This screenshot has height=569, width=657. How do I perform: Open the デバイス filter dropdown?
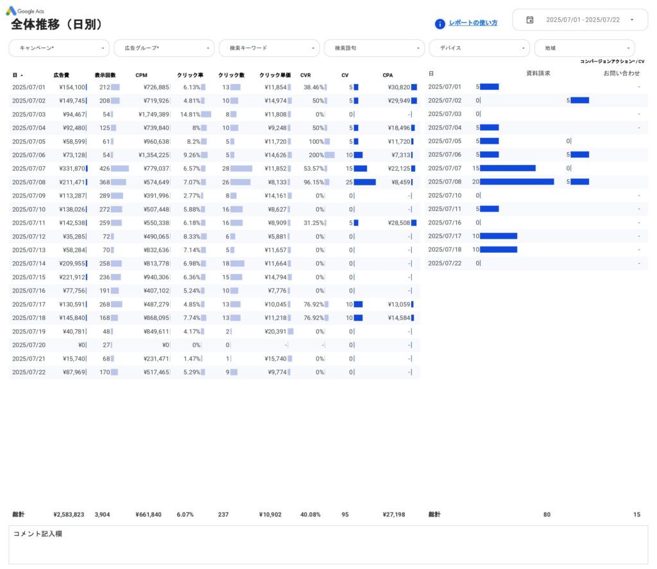(479, 47)
